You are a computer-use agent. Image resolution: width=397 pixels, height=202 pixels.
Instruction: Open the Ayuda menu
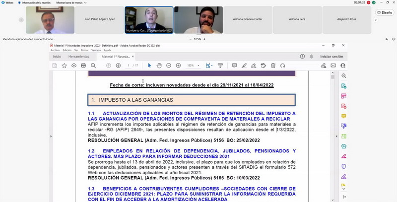[107, 50]
